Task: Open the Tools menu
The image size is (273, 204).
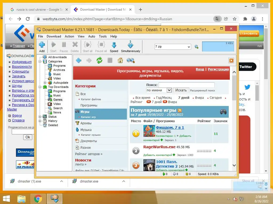Action: click(x=103, y=36)
